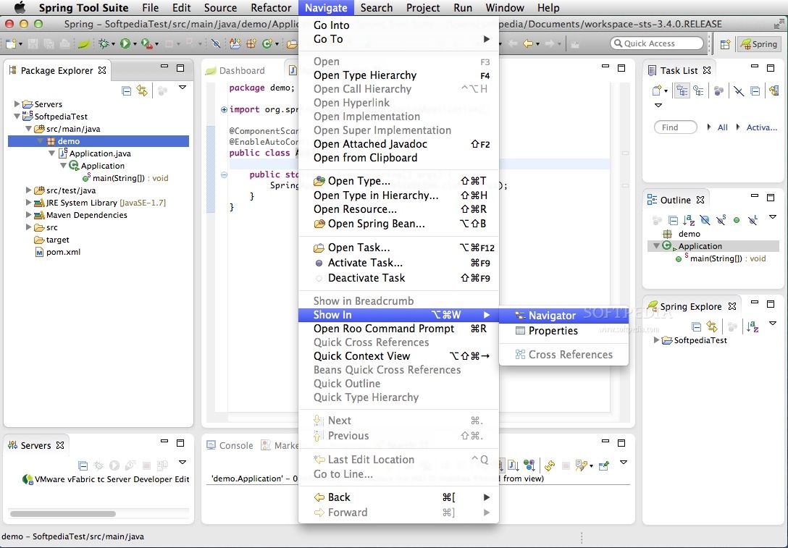
Task: Collapse the SoftpediaTest project in Package Explorer
Action: (17, 116)
